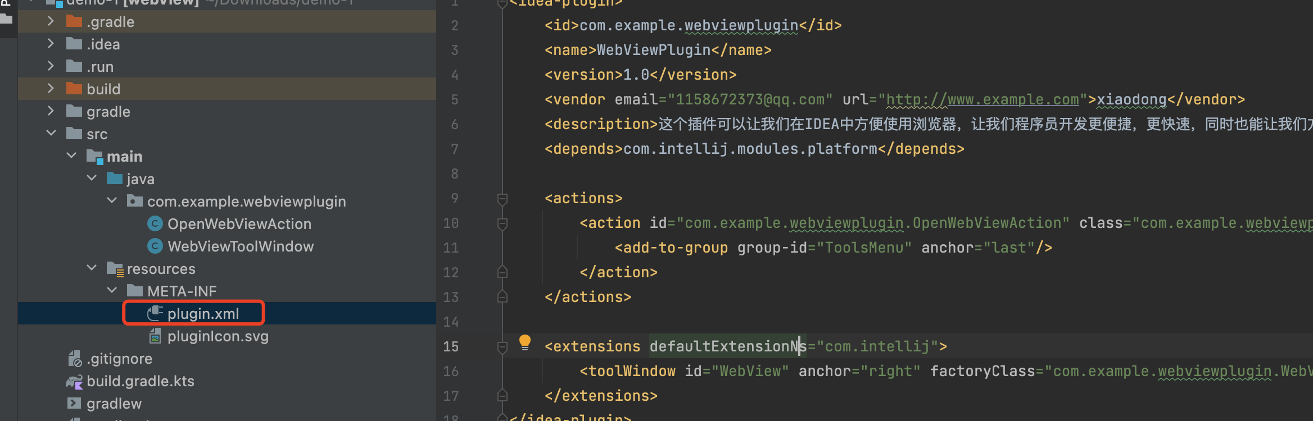The width and height of the screenshot is (1313, 421).
Task: Fold the extensions block on line 15
Action: coord(502,347)
